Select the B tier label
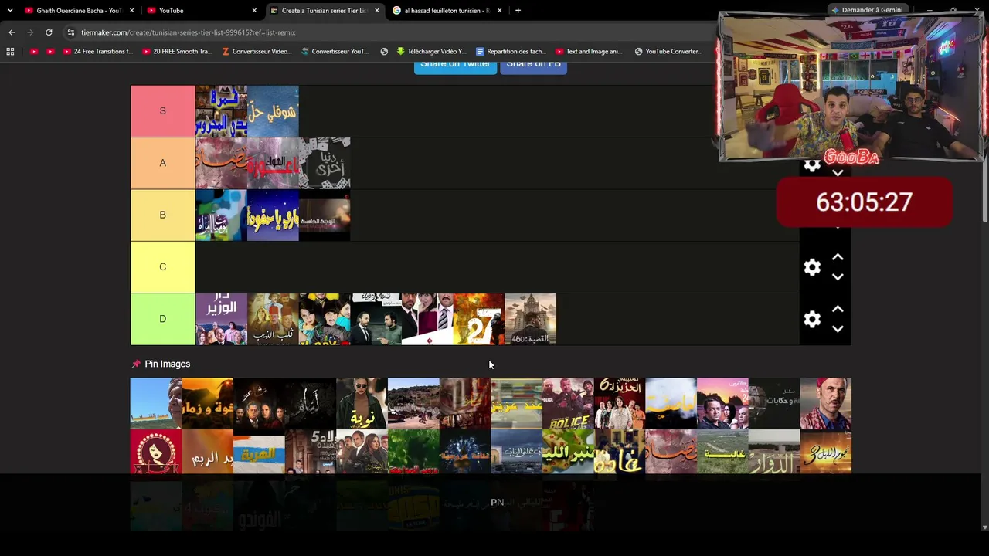989x556 pixels. 162,215
